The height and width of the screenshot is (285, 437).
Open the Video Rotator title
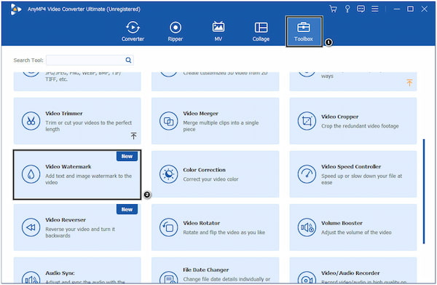click(x=202, y=223)
